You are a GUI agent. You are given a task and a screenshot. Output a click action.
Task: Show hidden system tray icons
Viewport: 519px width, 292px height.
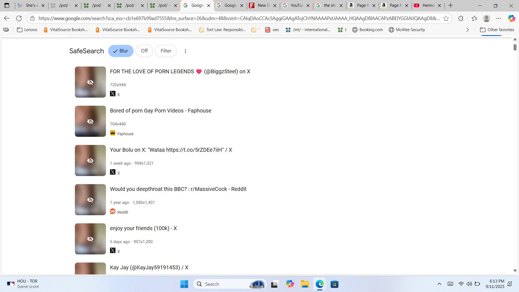point(440,284)
